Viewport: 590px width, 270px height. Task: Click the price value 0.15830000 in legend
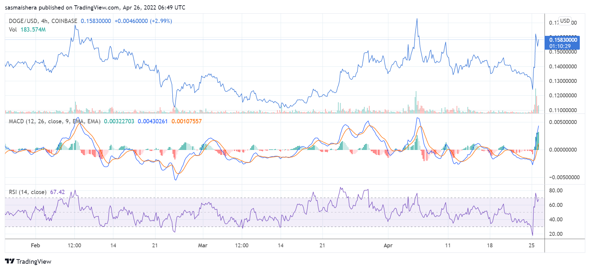[x=96, y=21]
